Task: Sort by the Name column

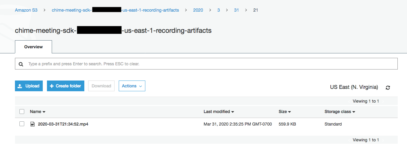Action: 38,112
